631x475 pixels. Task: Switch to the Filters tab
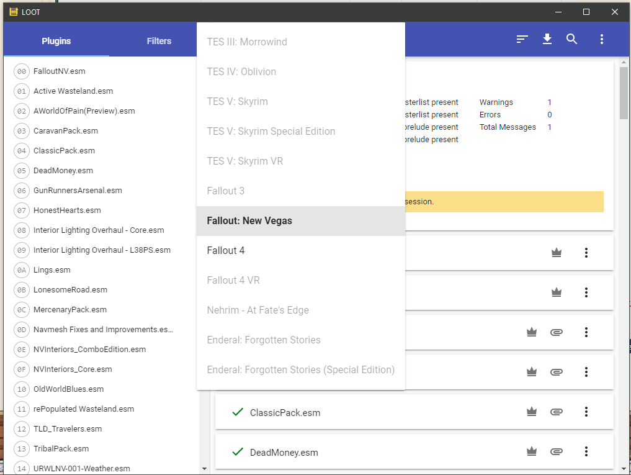click(159, 41)
